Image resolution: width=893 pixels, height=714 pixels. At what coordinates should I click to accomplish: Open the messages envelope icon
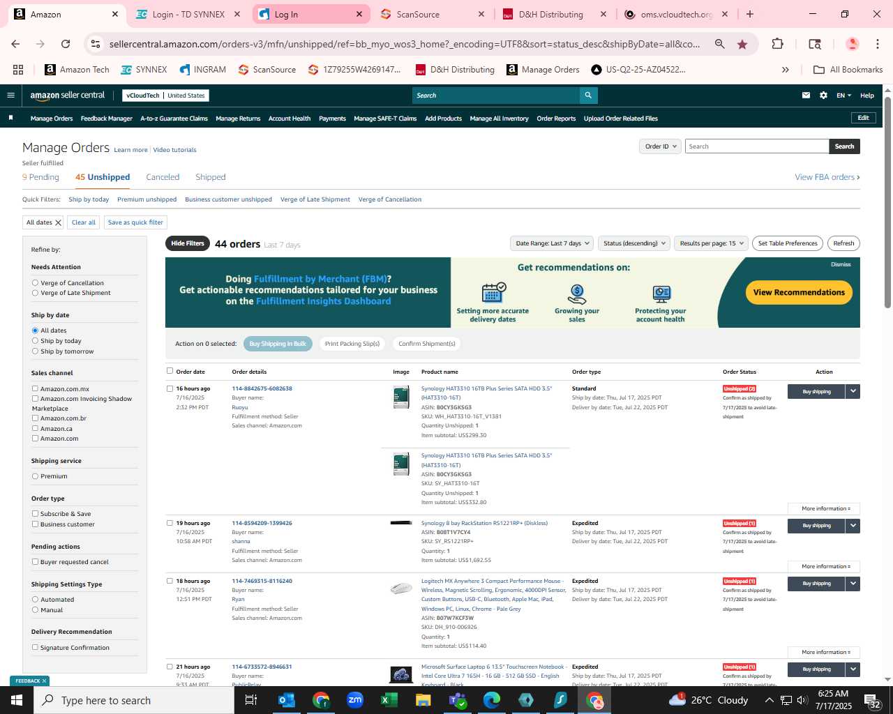point(806,96)
